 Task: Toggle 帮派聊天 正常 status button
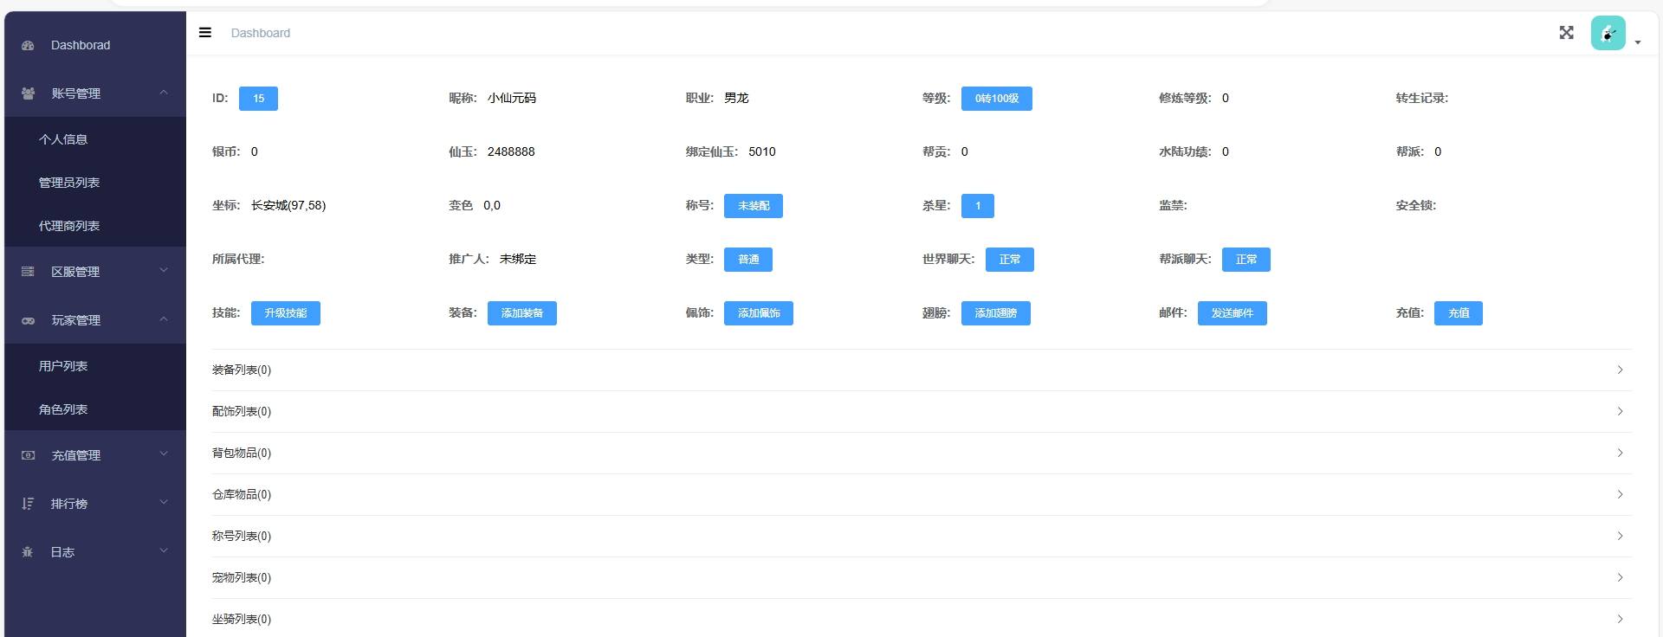(1246, 260)
